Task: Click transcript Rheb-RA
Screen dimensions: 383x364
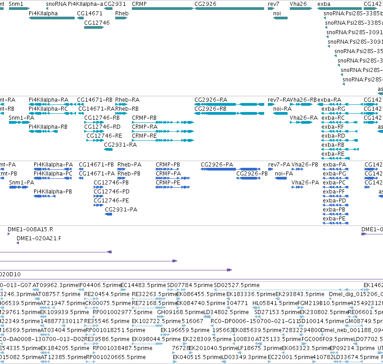Action: pyautogui.click(x=127, y=100)
